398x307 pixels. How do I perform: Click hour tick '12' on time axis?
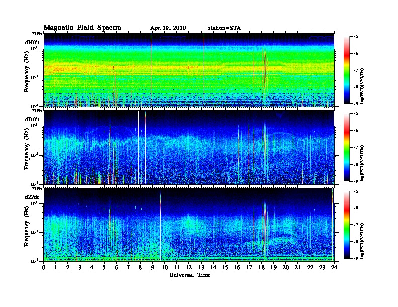coord(189,267)
